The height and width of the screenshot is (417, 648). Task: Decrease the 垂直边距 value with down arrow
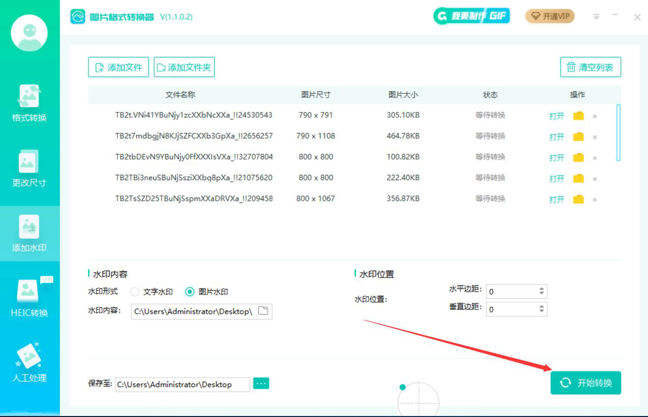point(541,311)
